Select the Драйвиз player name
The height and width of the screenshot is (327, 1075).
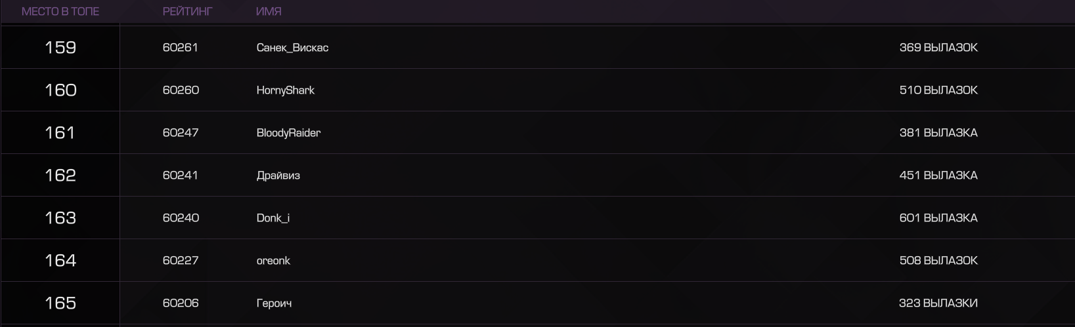click(278, 176)
